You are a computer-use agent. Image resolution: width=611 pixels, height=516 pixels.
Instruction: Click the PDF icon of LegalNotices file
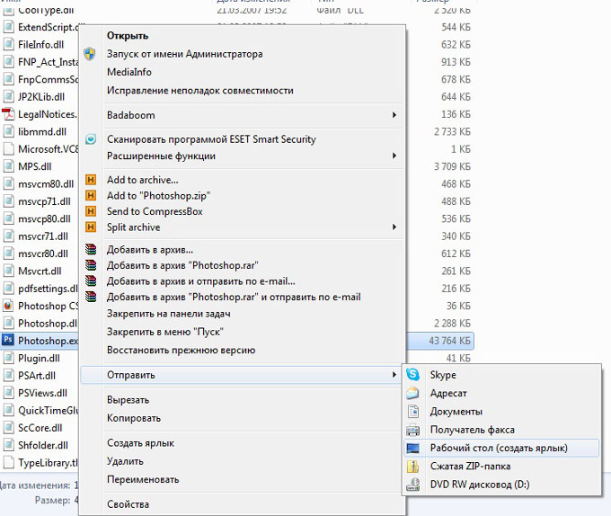(x=8, y=114)
